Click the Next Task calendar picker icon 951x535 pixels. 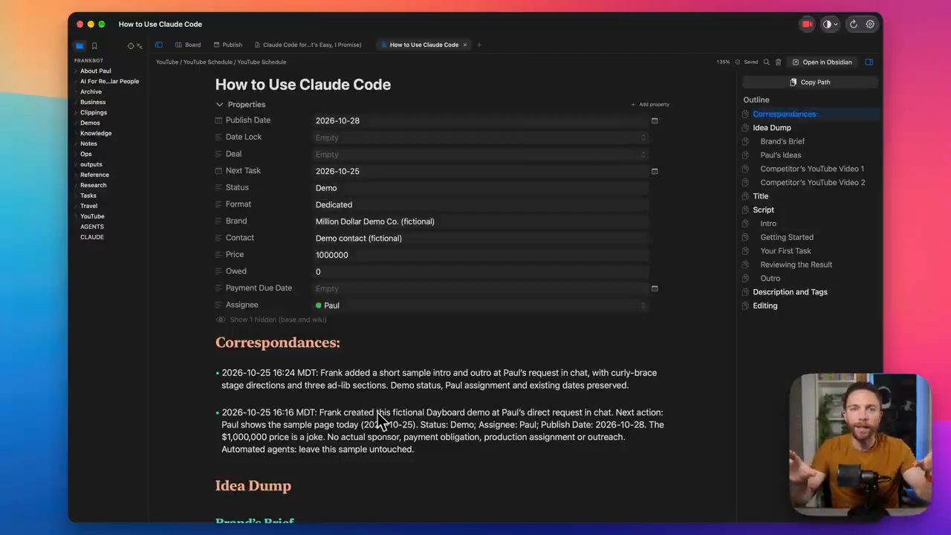click(655, 171)
